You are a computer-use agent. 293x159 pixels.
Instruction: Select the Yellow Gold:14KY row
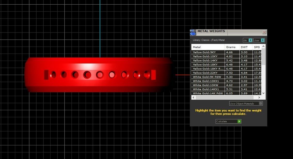click(226, 60)
